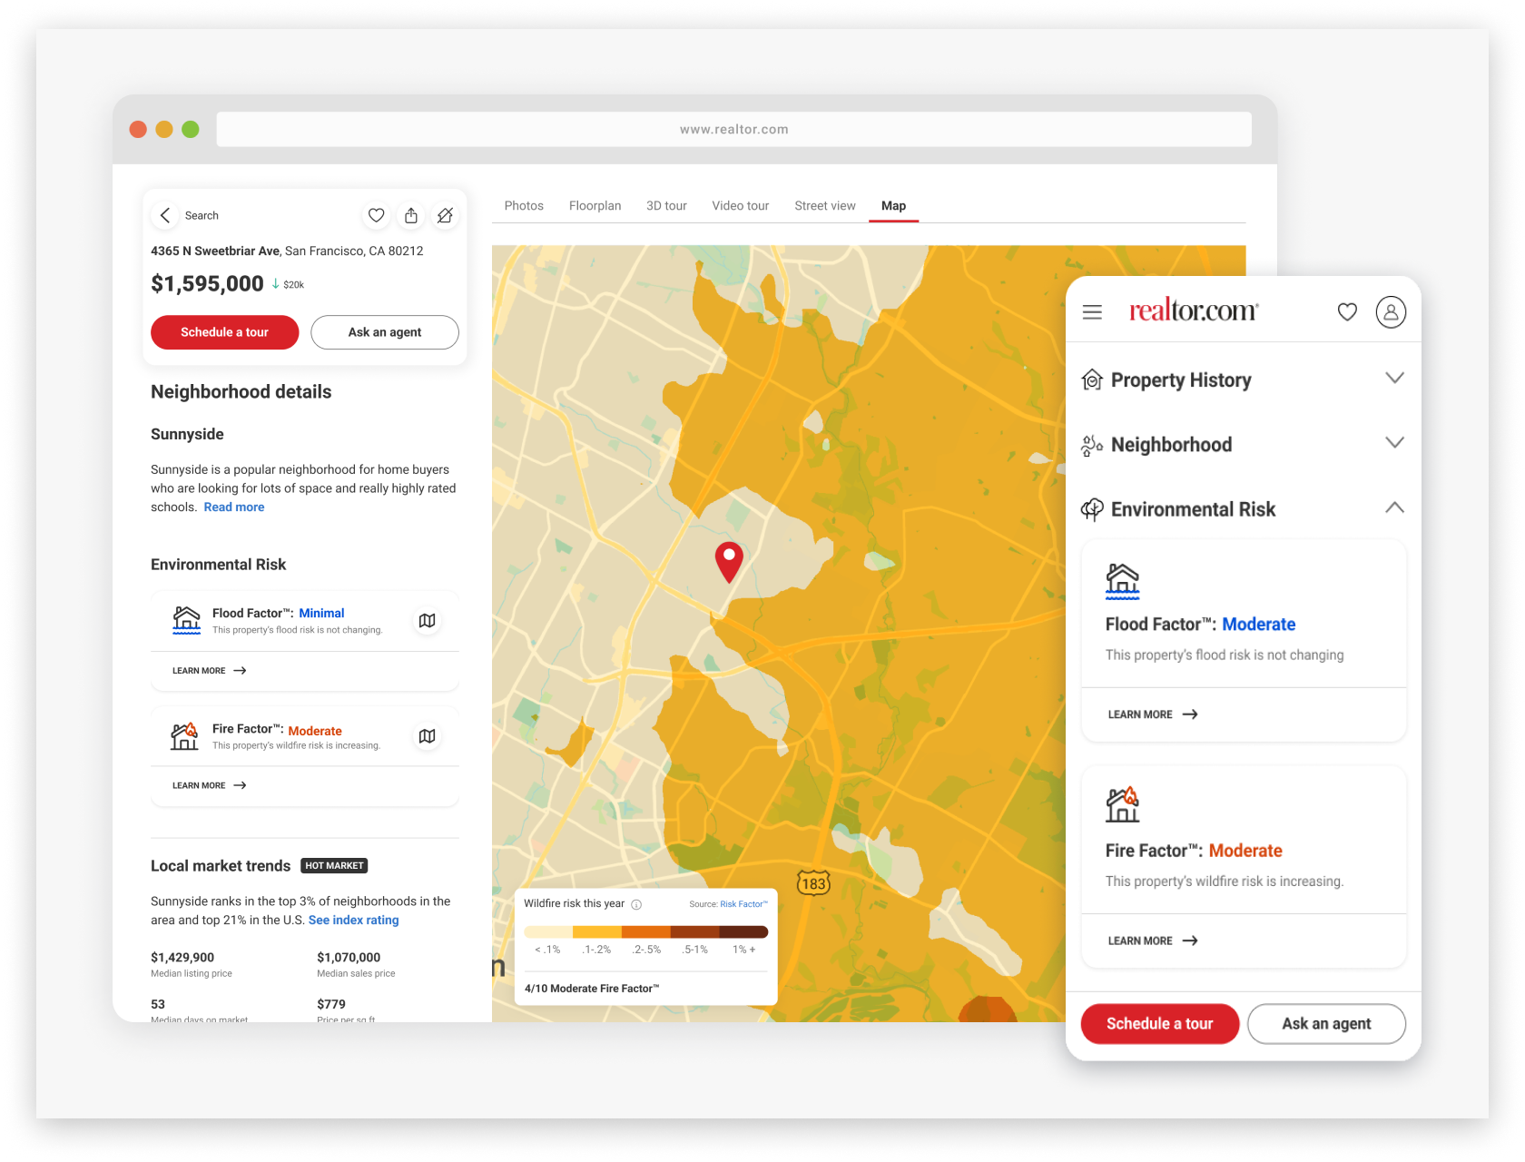The width and height of the screenshot is (1525, 1162).
Task: Click the Minimal flood rating text
Action: 321,614
